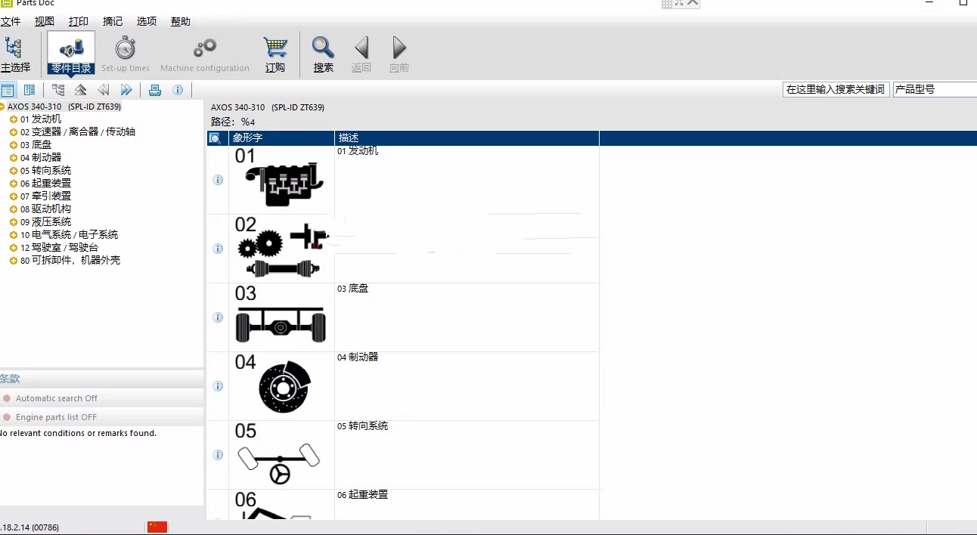This screenshot has height=535, width=977.
Task: Click the printer icon in secondary toolbar
Action: [x=155, y=90]
